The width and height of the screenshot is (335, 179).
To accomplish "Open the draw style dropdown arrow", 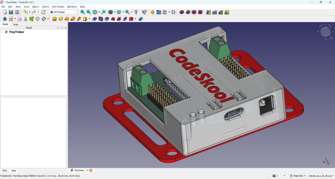I will click(x=115, y=12).
